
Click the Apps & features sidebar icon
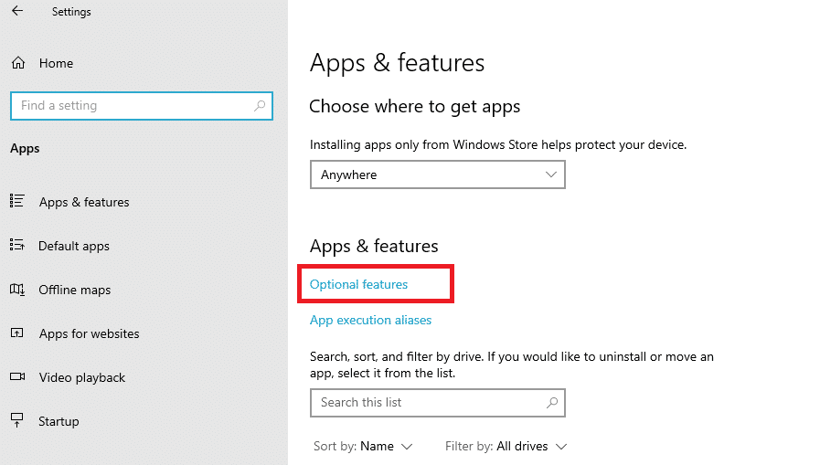(16, 201)
